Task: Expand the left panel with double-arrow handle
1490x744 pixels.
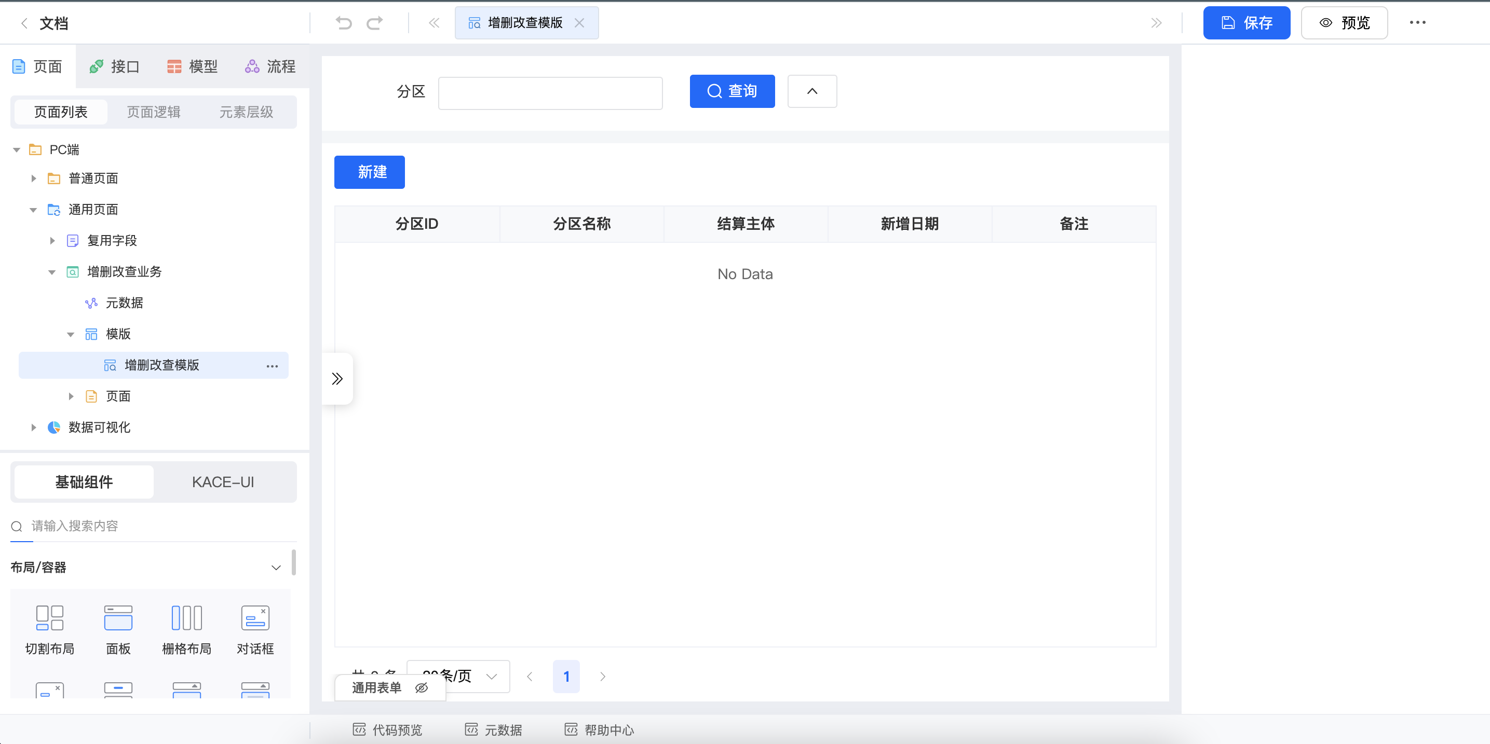Action: click(x=336, y=379)
